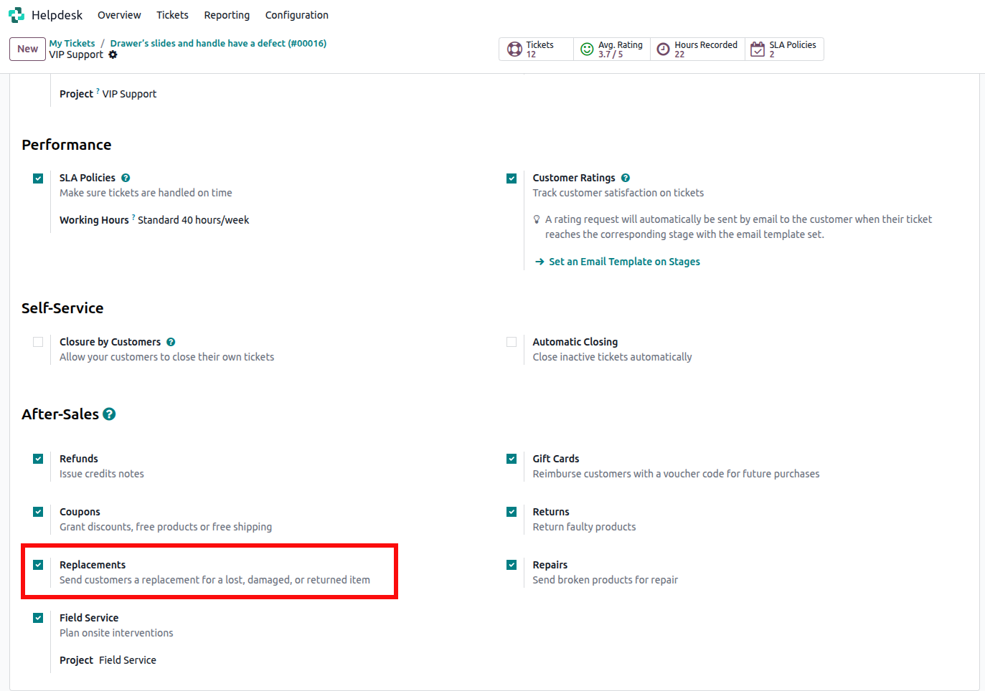Click the SLA Policies help question mark

coord(126,178)
